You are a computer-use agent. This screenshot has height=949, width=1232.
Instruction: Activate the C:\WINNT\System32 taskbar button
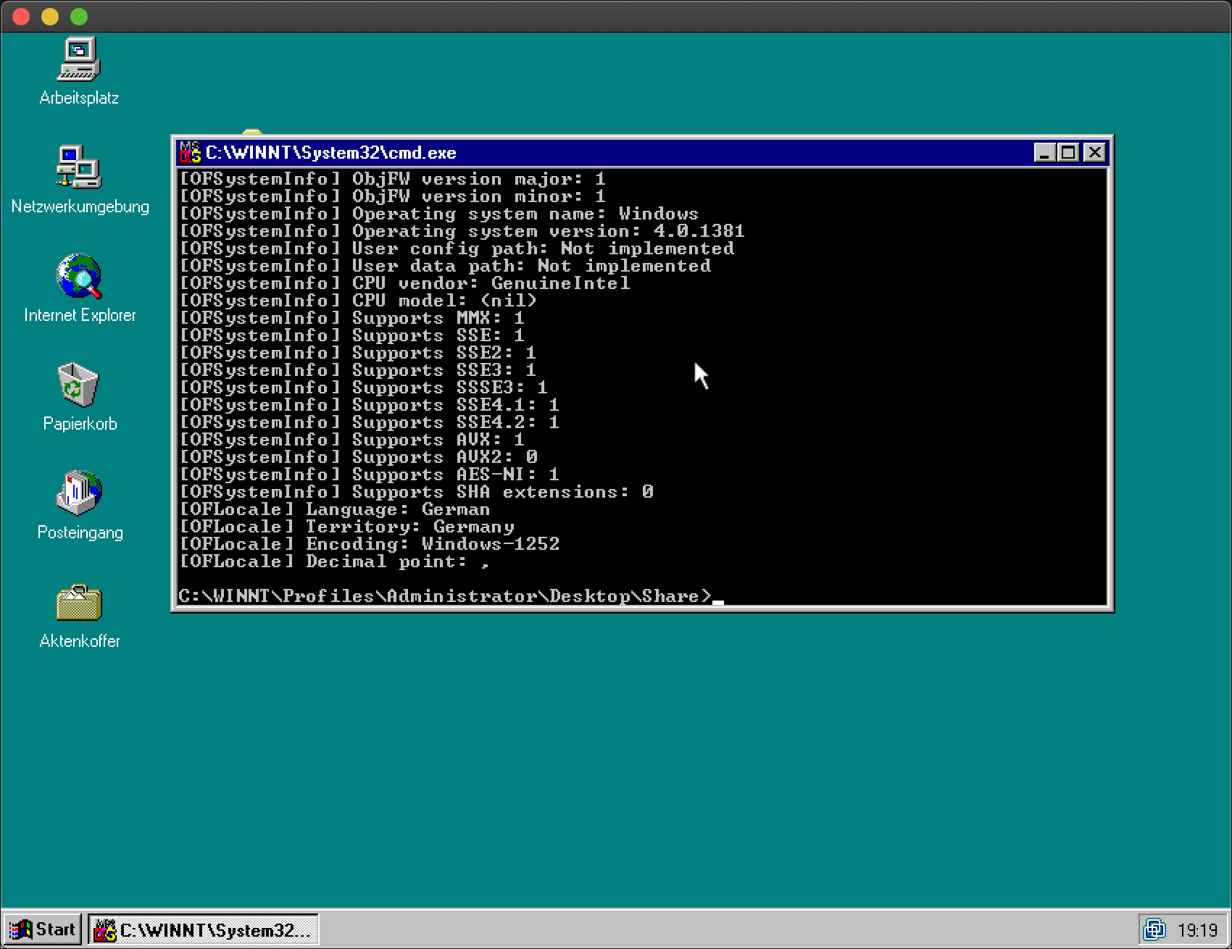tap(204, 929)
